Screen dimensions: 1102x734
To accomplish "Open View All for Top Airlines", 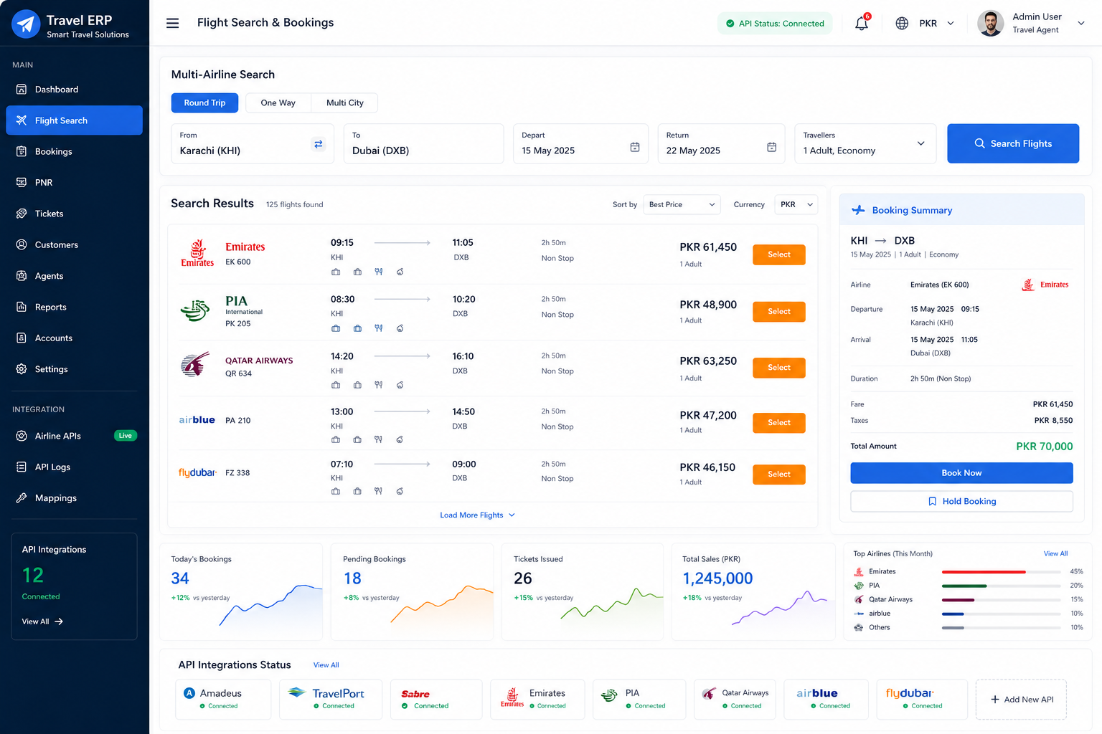I will (1055, 553).
